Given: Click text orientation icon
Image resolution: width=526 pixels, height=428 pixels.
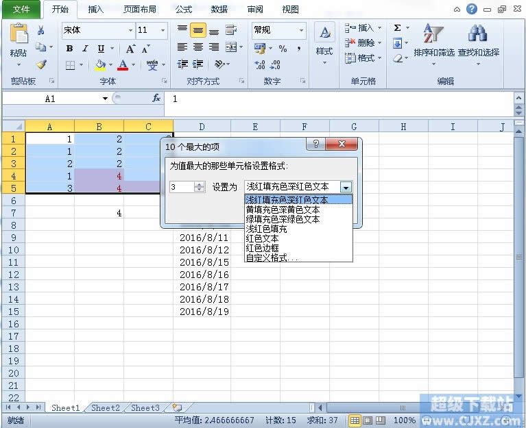Looking at the screenshot, I should pyautogui.click(x=219, y=64).
